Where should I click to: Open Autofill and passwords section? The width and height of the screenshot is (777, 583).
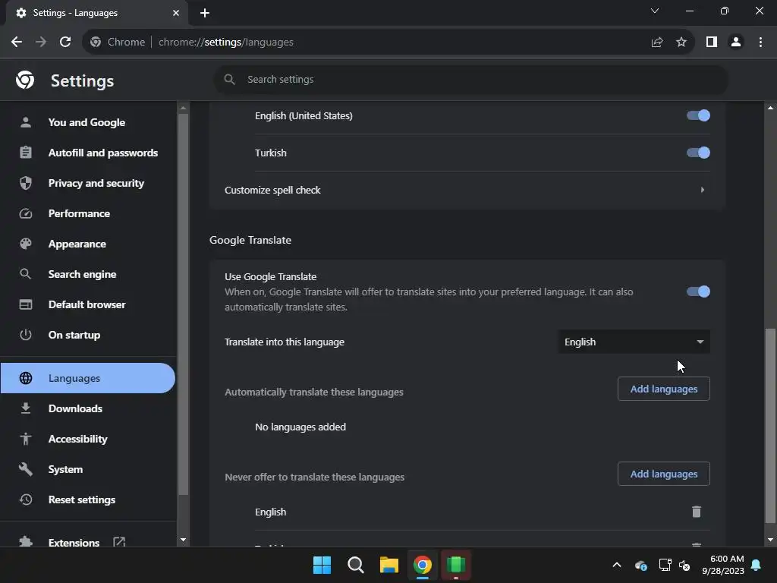(88, 153)
